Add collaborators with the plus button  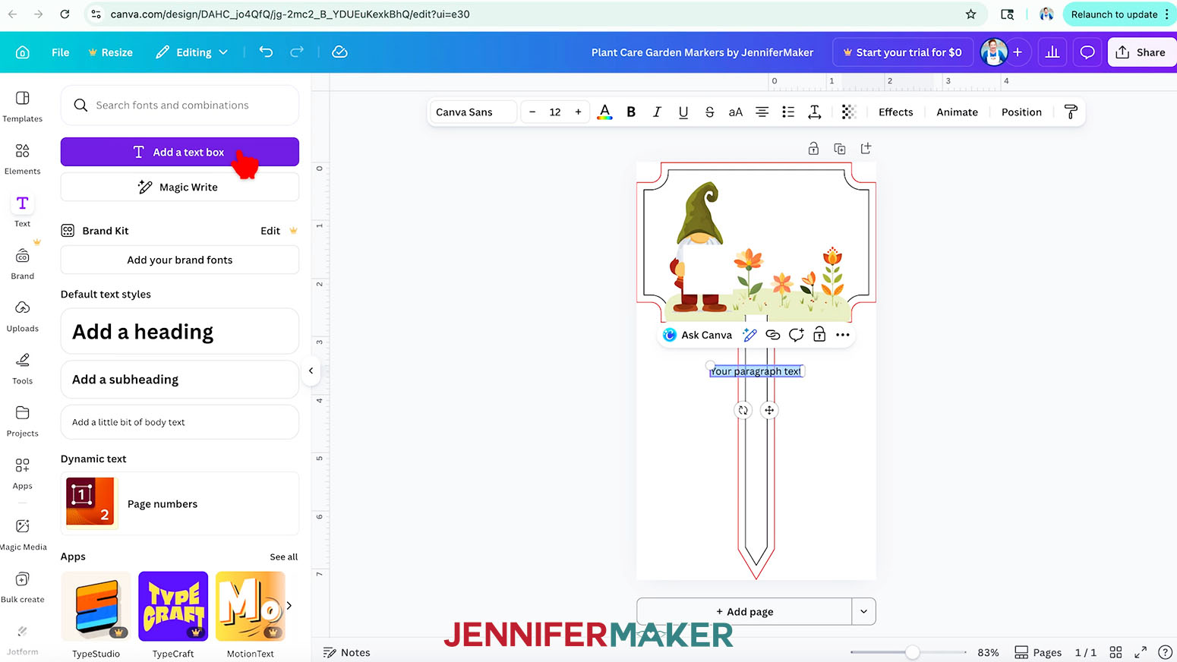point(1018,52)
